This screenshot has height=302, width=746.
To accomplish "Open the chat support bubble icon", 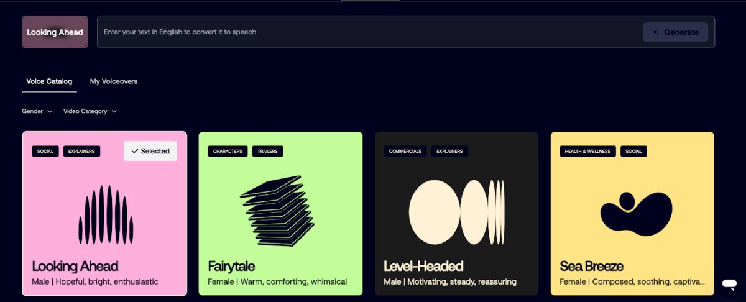I will pos(729,284).
